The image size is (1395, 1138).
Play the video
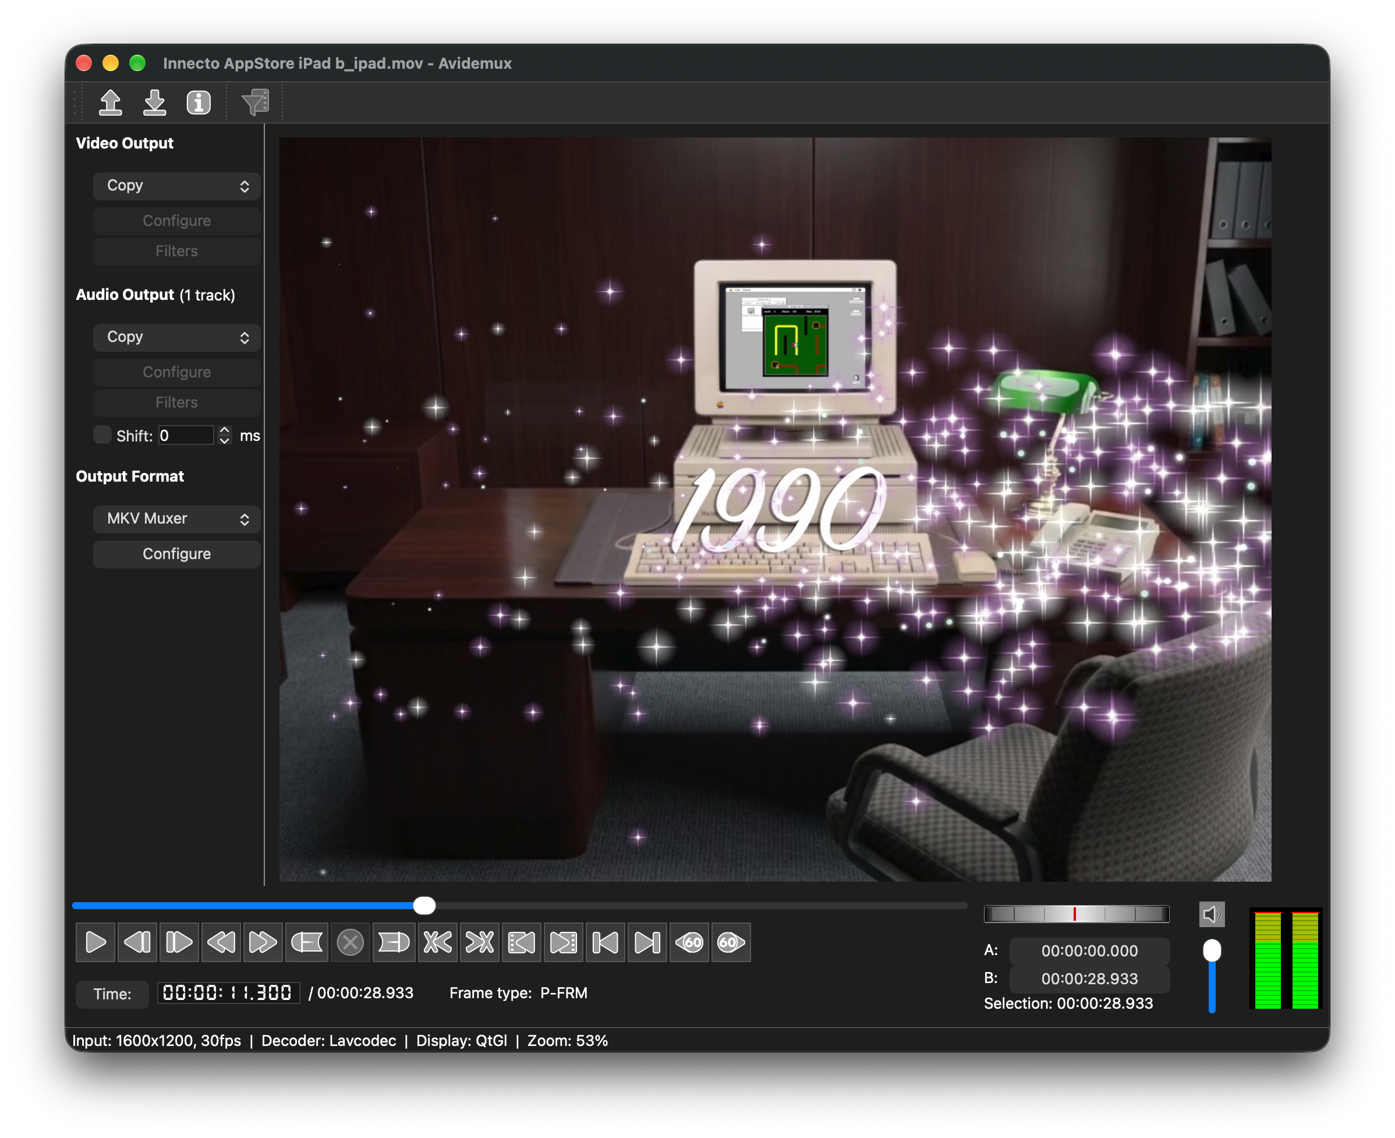pos(95,943)
